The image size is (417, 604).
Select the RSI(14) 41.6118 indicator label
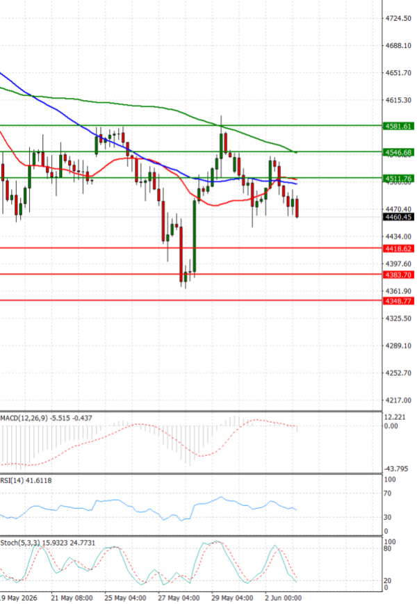(x=26, y=481)
